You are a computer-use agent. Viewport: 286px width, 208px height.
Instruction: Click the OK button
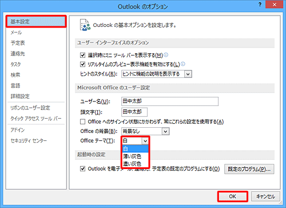233,197
